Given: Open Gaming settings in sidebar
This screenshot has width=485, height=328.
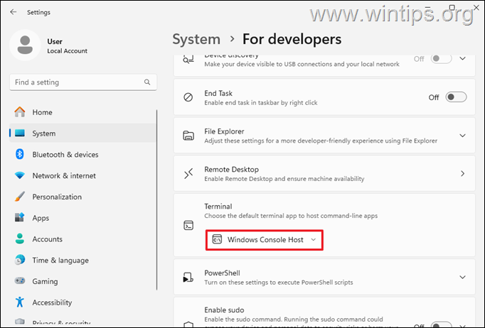Looking at the screenshot, I should [83, 281].
